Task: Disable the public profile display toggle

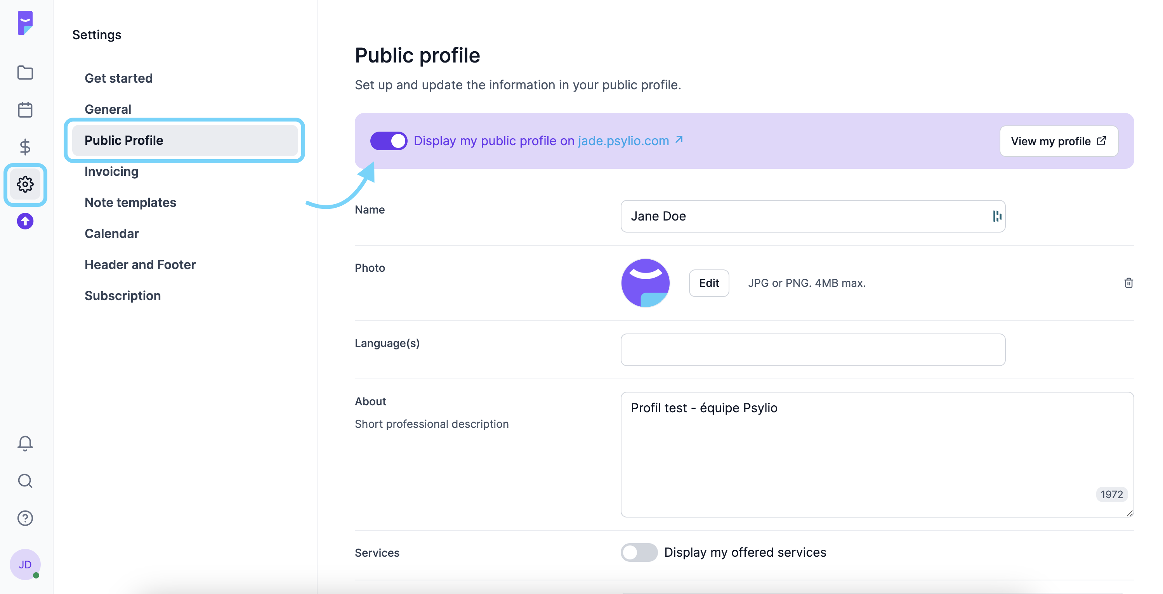Action: [x=389, y=141]
